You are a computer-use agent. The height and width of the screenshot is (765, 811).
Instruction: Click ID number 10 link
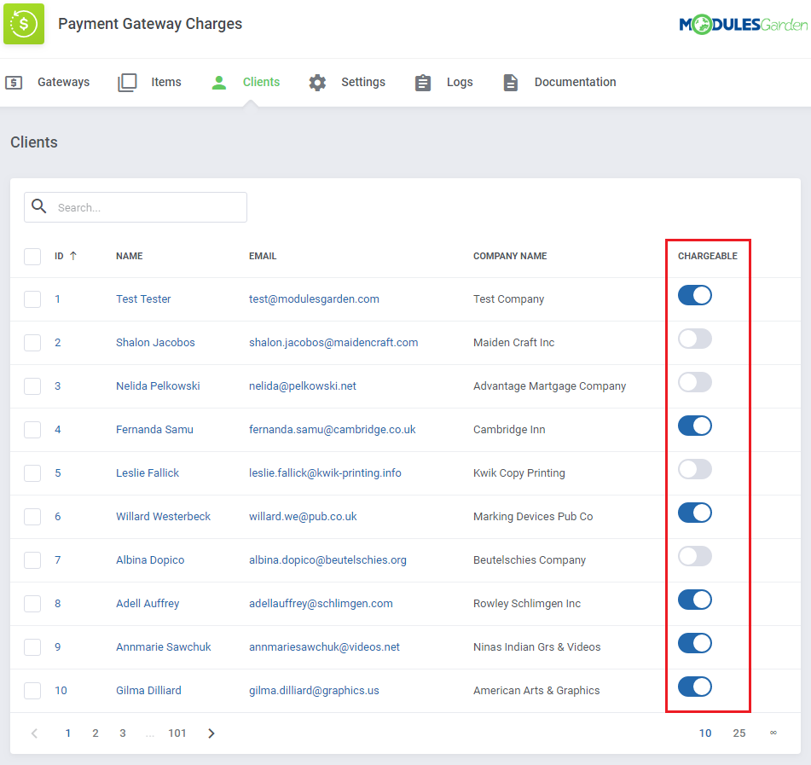[61, 690]
